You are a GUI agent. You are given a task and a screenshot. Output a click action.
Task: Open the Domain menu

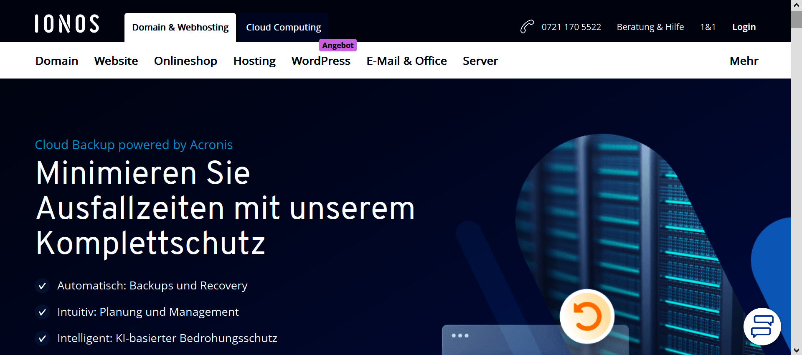coord(57,61)
